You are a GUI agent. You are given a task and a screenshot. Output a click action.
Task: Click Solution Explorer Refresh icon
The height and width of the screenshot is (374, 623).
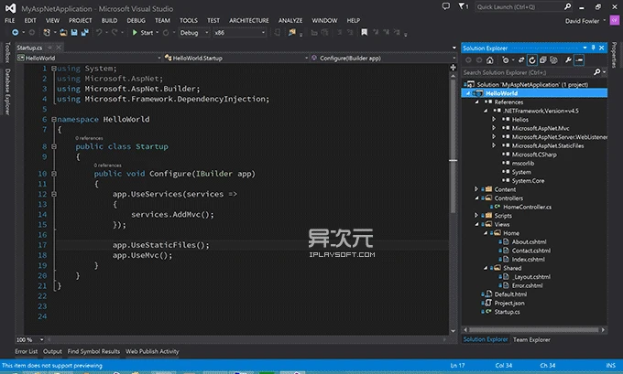click(532, 60)
